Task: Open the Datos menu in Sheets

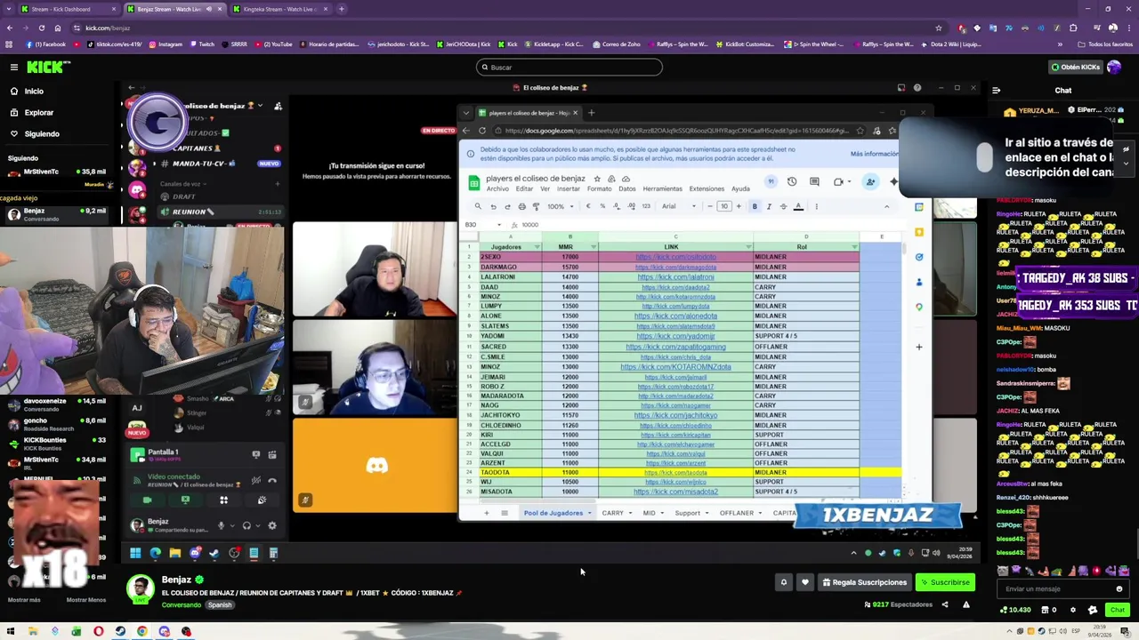Action: click(626, 188)
